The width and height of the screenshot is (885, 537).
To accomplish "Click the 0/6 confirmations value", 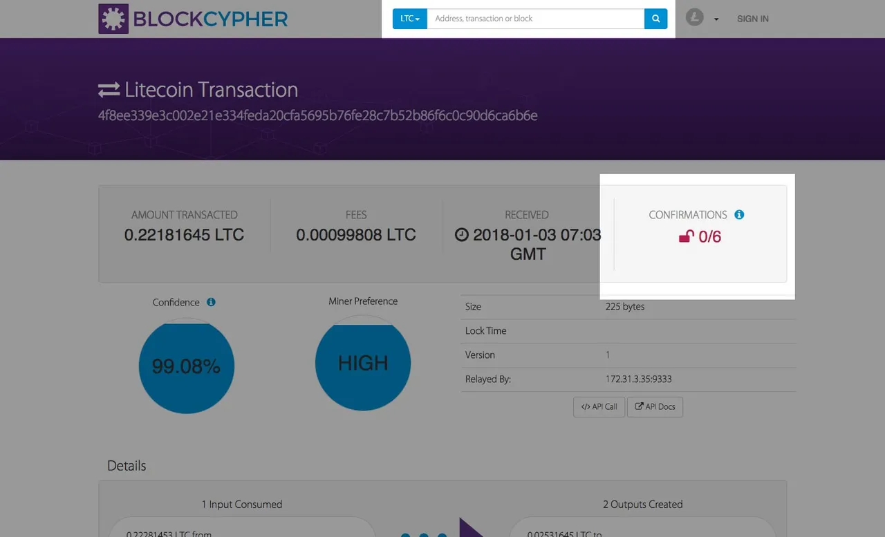I will click(710, 236).
